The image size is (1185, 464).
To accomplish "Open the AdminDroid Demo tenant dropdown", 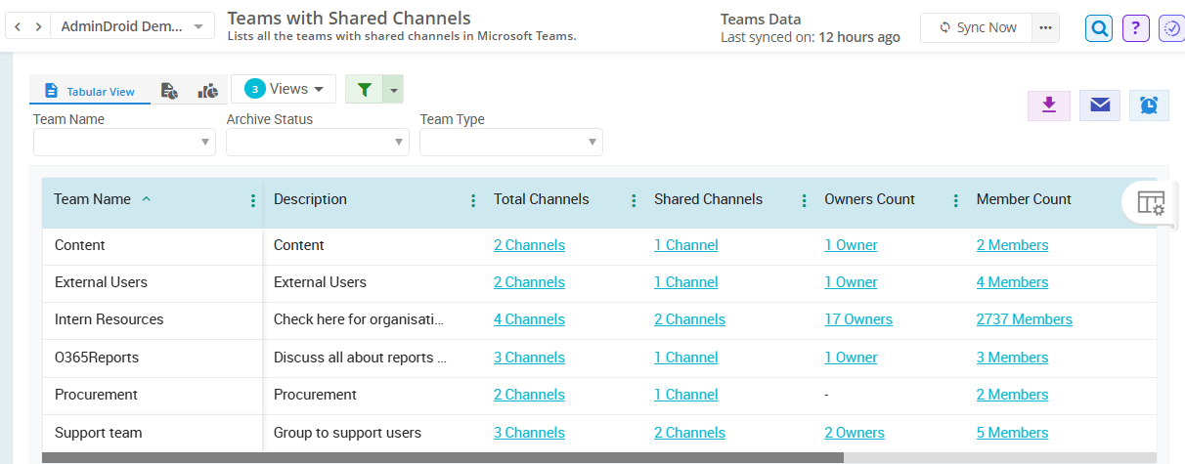I will pos(133,26).
